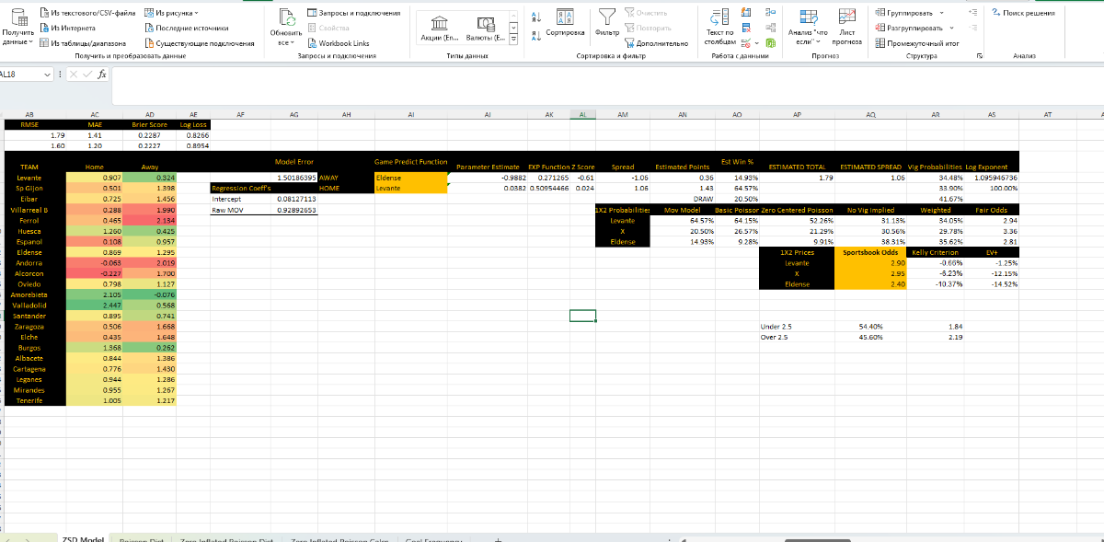Launch Solver (Поиск решения)
Viewport: 1104px width, 542px height.
(x=1023, y=13)
